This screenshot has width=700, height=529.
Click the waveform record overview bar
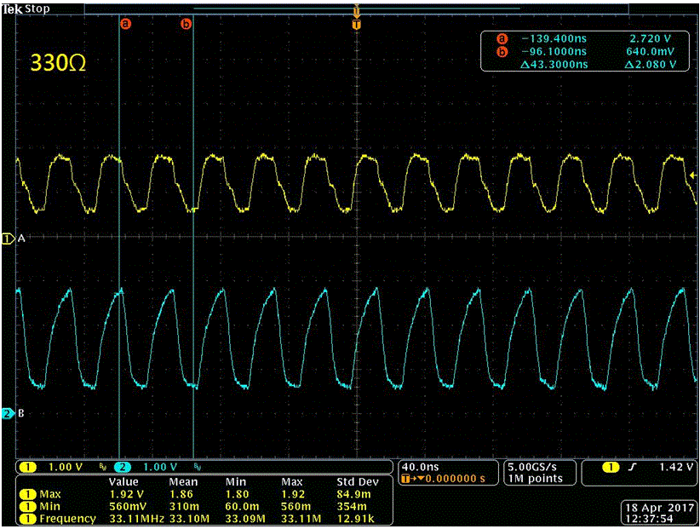356,9
